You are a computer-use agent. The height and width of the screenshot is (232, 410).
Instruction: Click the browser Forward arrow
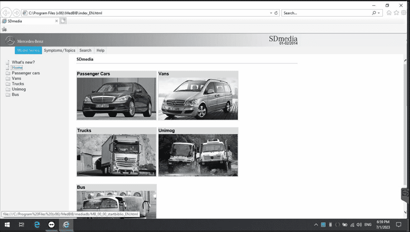click(16, 13)
